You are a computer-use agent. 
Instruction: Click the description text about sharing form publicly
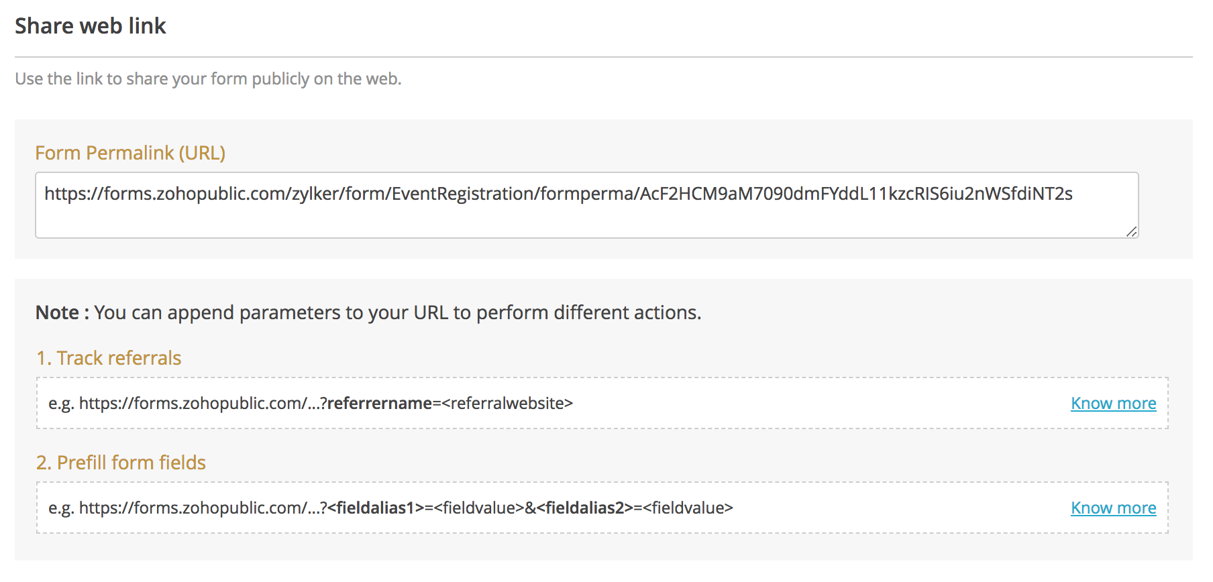(208, 79)
